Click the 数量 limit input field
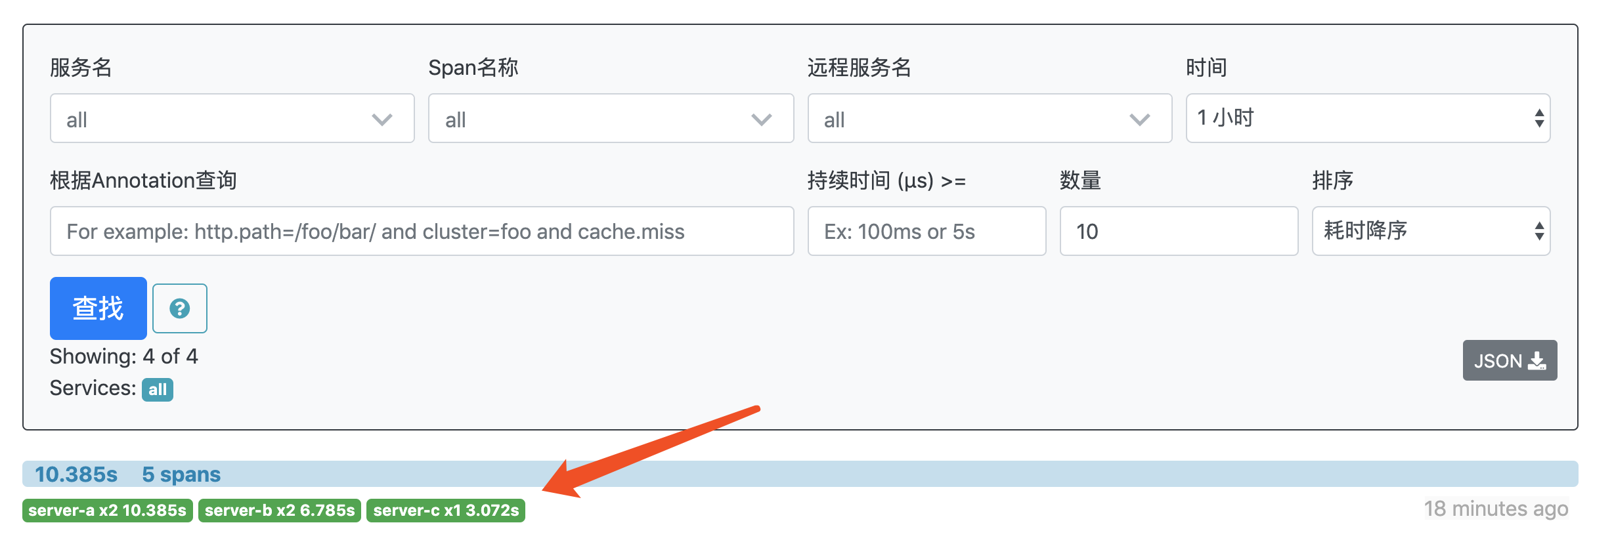This screenshot has width=1614, height=546. tap(1179, 231)
